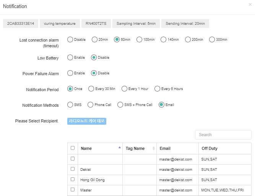Pick 100min lost connection timeout
Viewport: 255px width, 196px height.
point(140,39)
